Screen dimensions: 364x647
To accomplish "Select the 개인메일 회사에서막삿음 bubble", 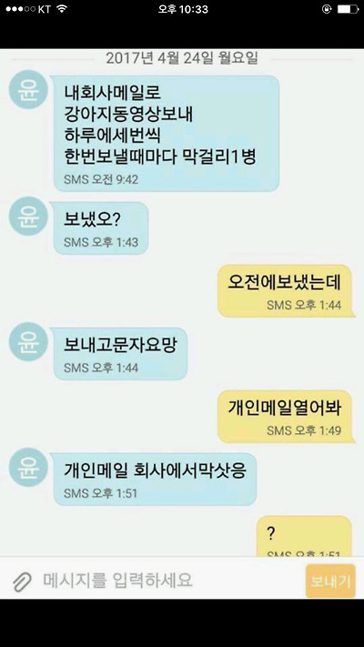I will pos(155,479).
